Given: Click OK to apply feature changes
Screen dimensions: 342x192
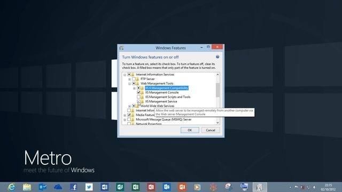Looking at the screenshot, I should pos(190,130).
